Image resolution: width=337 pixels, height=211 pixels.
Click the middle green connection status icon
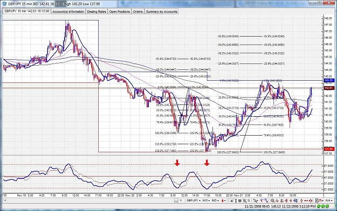point(323,207)
